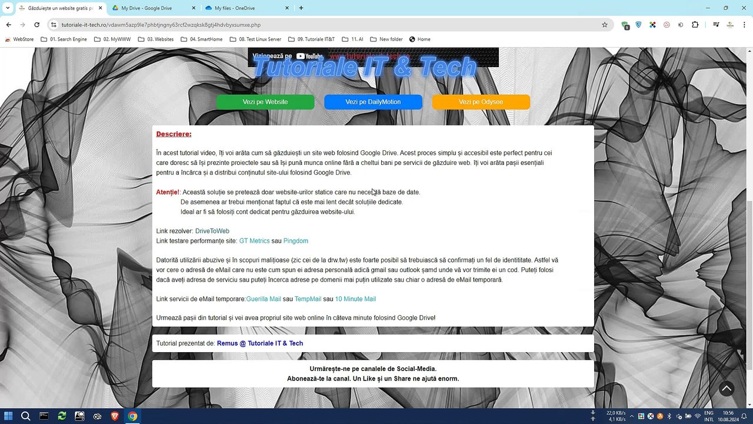This screenshot has width=753, height=424.
Task: Open the 02. MyWWW bookmark folder
Action: [112, 39]
